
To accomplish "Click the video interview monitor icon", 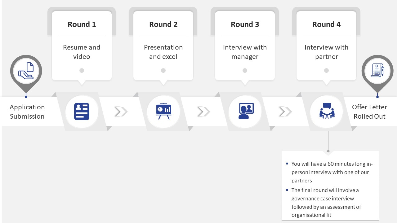I will click(x=246, y=111).
